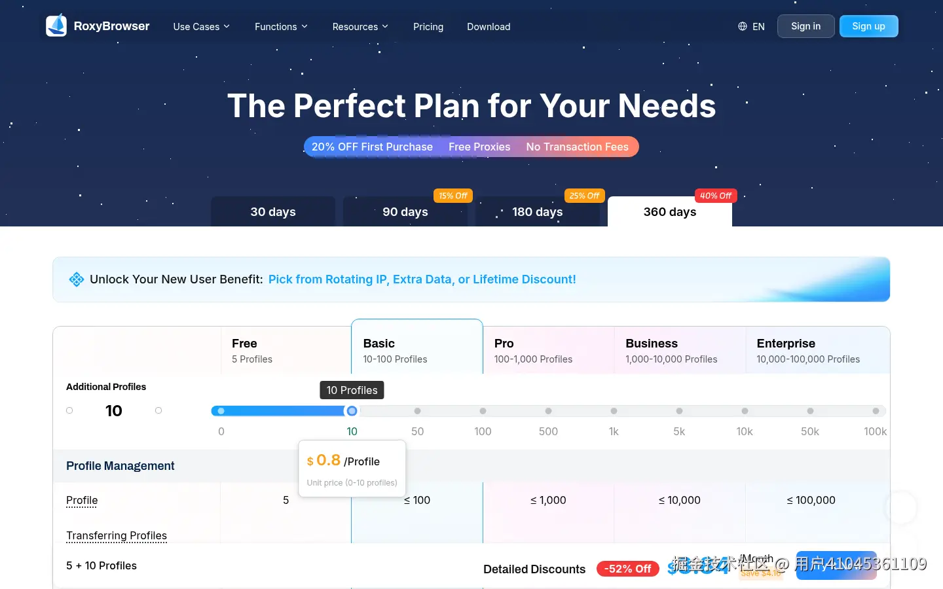The width and height of the screenshot is (943, 589).
Task: Click the ≤ 10,000 profile limit cell
Action: [x=679, y=500]
